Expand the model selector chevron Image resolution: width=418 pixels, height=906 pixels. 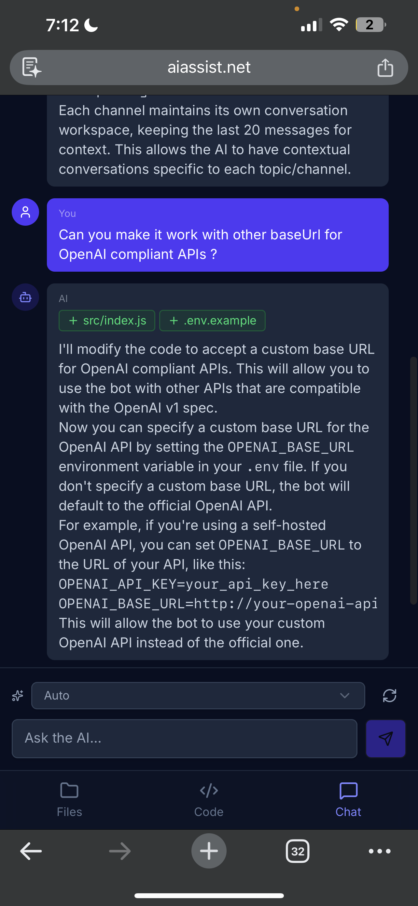pyautogui.click(x=344, y=695)
